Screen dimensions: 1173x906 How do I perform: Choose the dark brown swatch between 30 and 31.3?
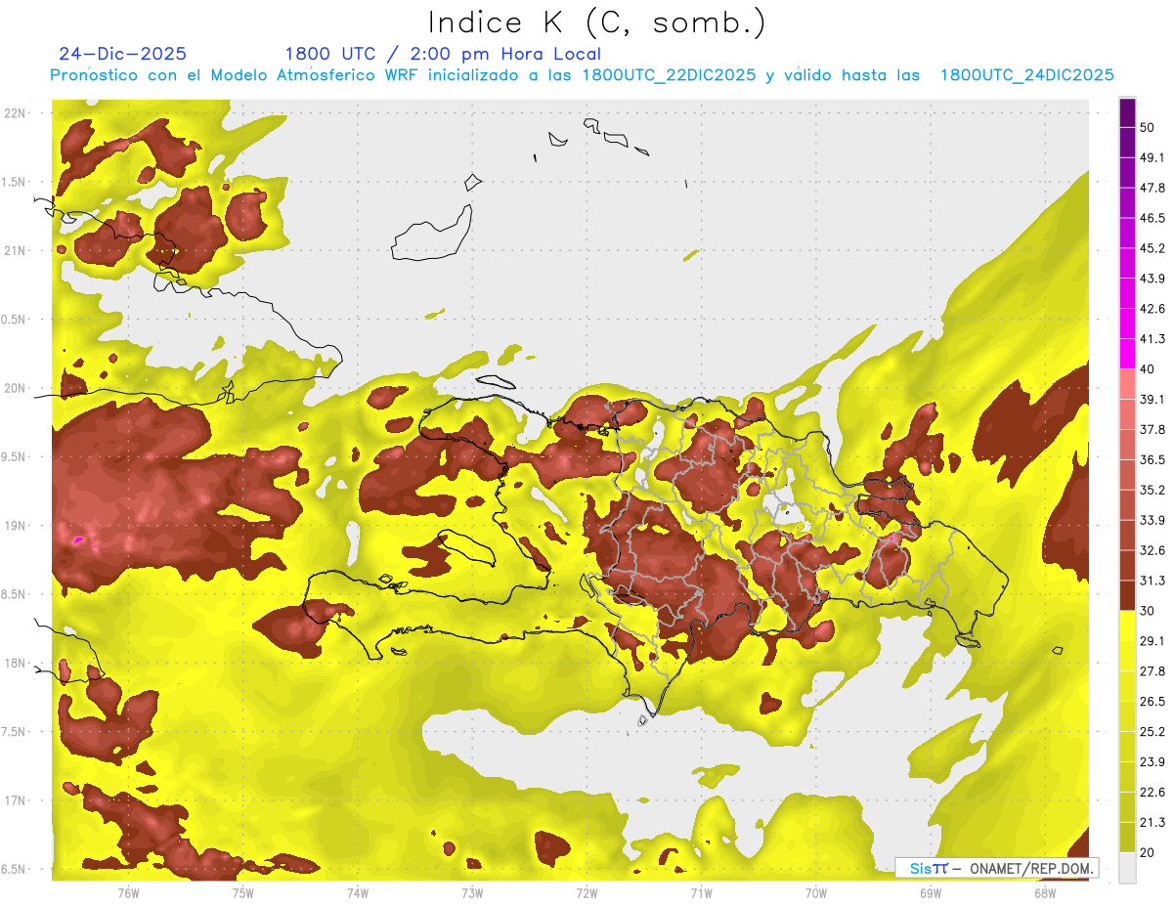(x=1127, y=595)
